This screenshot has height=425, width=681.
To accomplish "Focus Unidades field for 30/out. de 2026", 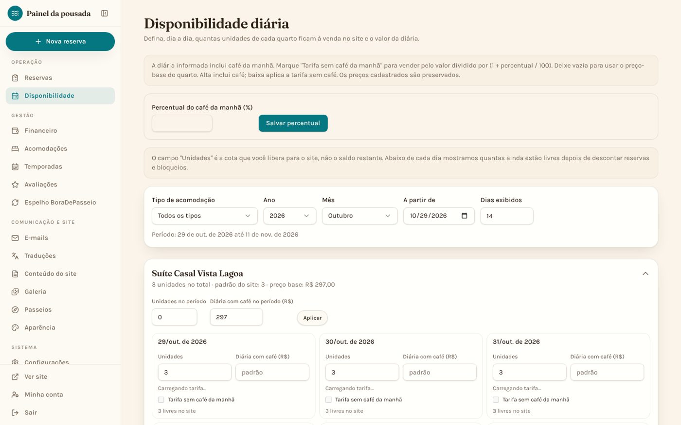I will [362, 373].
